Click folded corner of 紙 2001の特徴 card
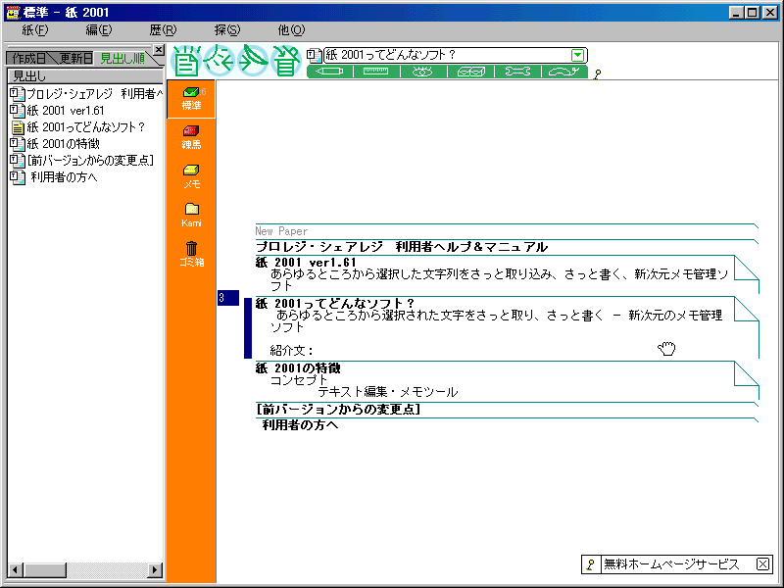The image size is (784, 588). [747, 373]
